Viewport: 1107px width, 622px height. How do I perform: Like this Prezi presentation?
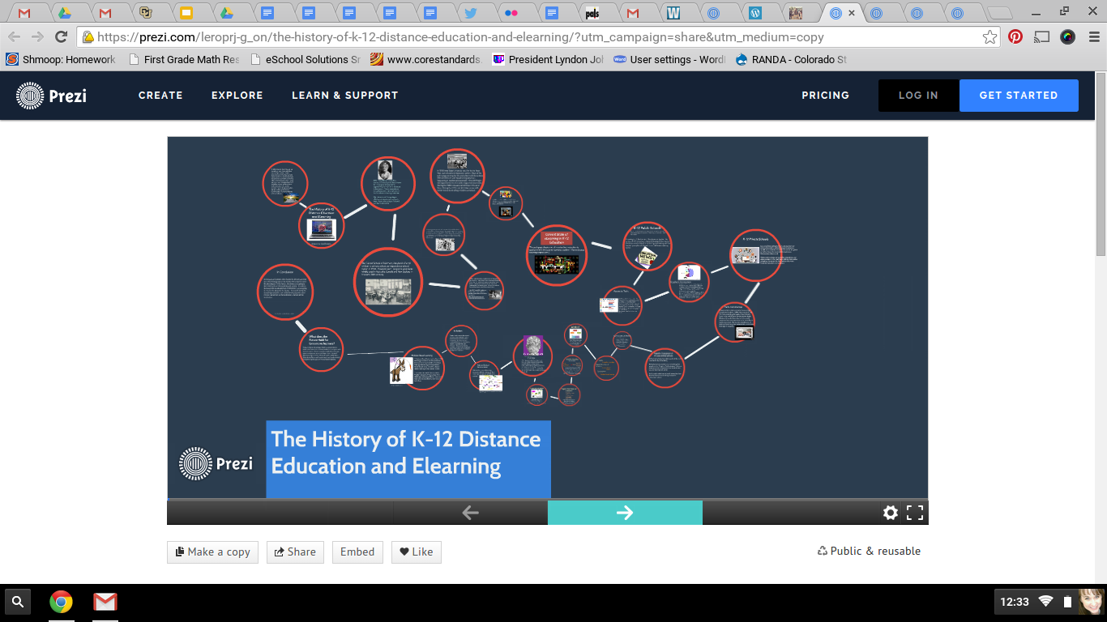coord(416,552)
